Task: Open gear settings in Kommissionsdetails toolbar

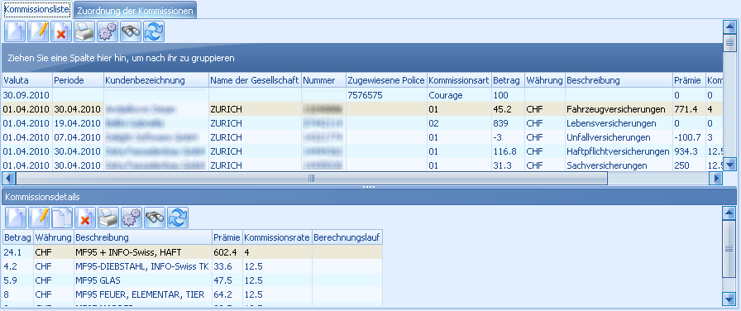Action: tap(131, 218)
